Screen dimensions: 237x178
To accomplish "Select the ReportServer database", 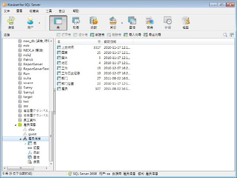I will (33, 64).
